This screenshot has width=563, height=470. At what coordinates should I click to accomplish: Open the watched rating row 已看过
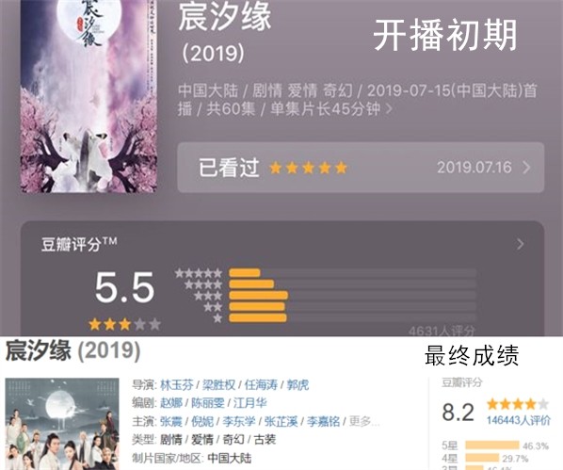361,168
